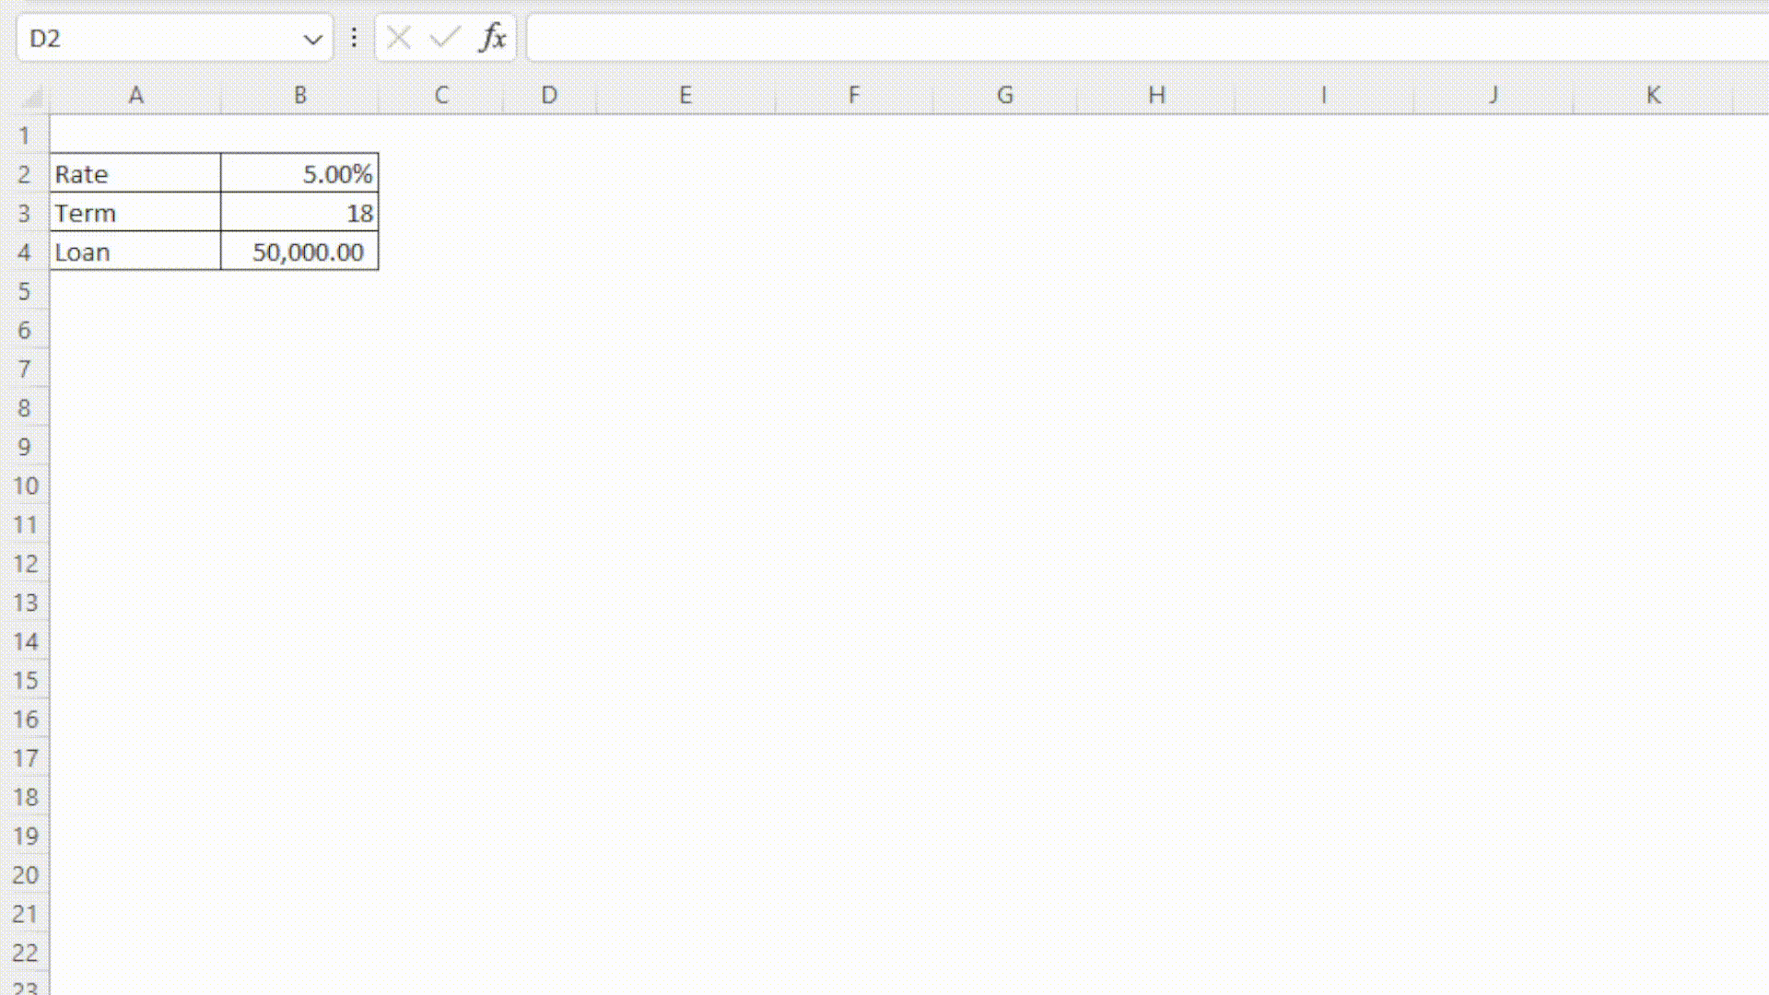Select row 15 header
This screenshot has height=995, width=1769.
pyautogui.click(x=25, y=680)
